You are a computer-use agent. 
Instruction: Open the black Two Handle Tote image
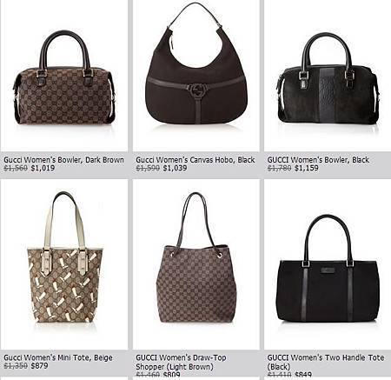(x=328, y=268)
